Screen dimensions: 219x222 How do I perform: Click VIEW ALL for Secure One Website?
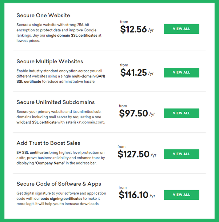[x=181, y=29]
